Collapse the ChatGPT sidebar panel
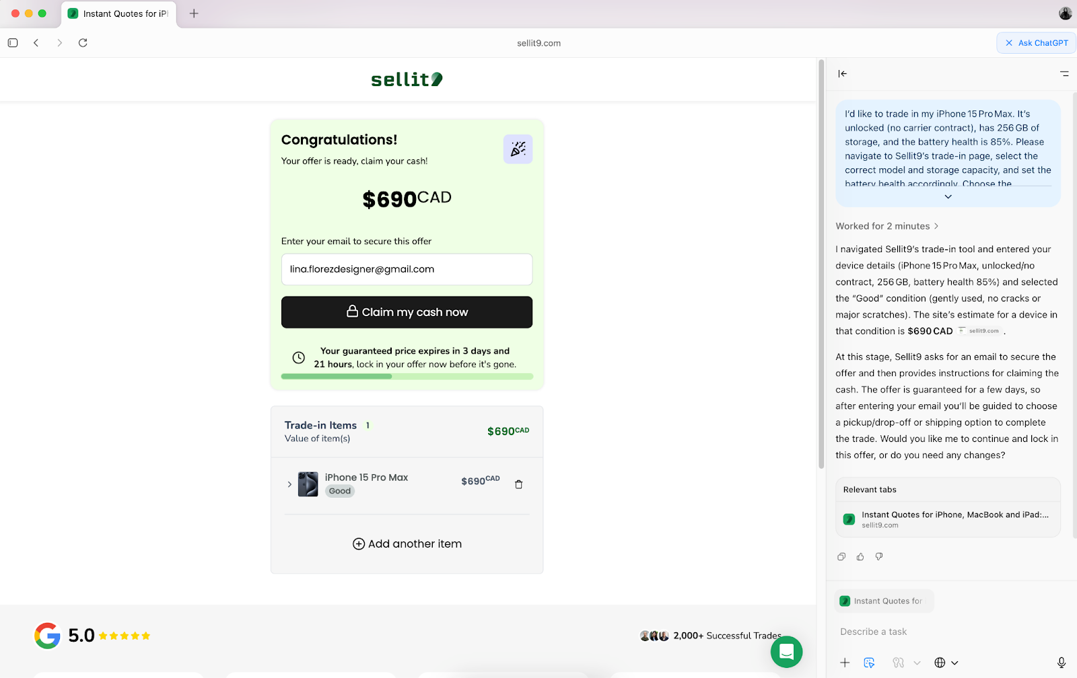1077x678 pixels. [x=842, y=73]
